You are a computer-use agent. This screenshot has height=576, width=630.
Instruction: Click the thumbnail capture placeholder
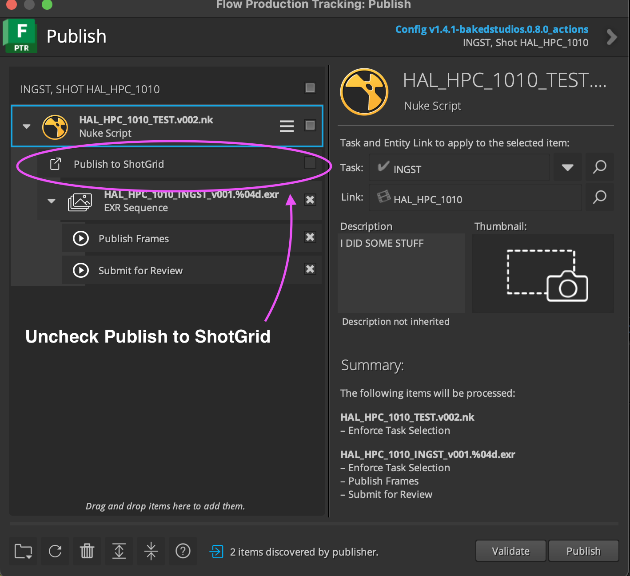tap(543, 274)
